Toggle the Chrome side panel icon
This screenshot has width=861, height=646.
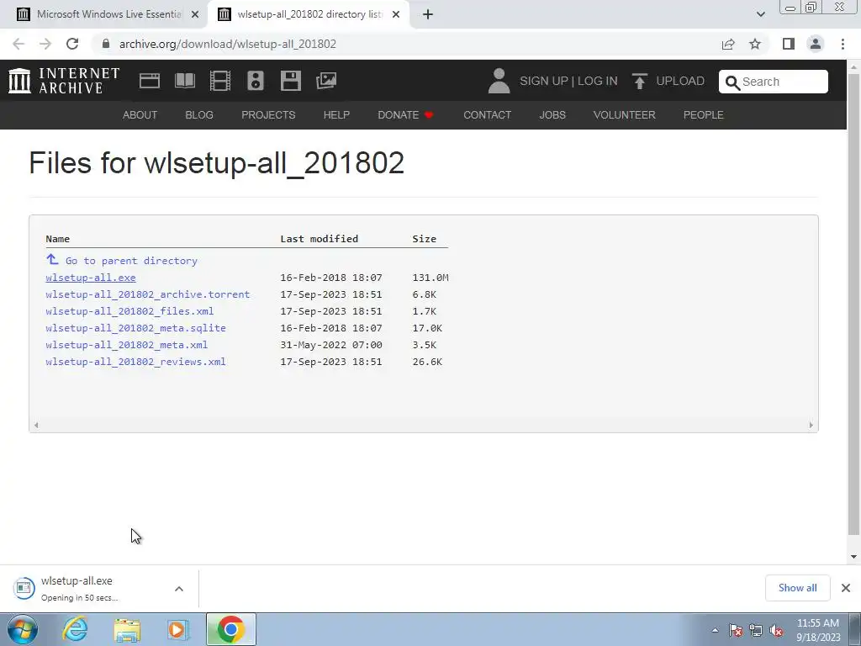point(789,44)
